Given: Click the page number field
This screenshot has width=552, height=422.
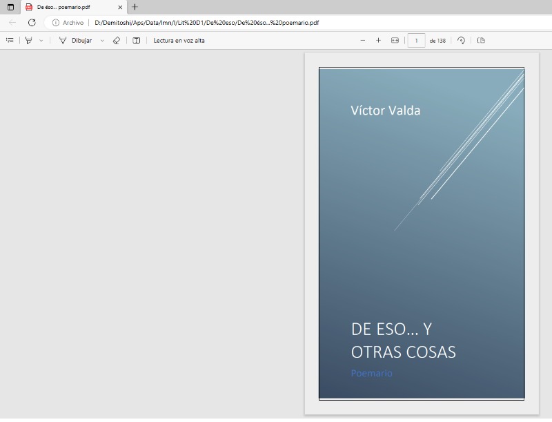Looking at the screenshot, I should [416, 41].
